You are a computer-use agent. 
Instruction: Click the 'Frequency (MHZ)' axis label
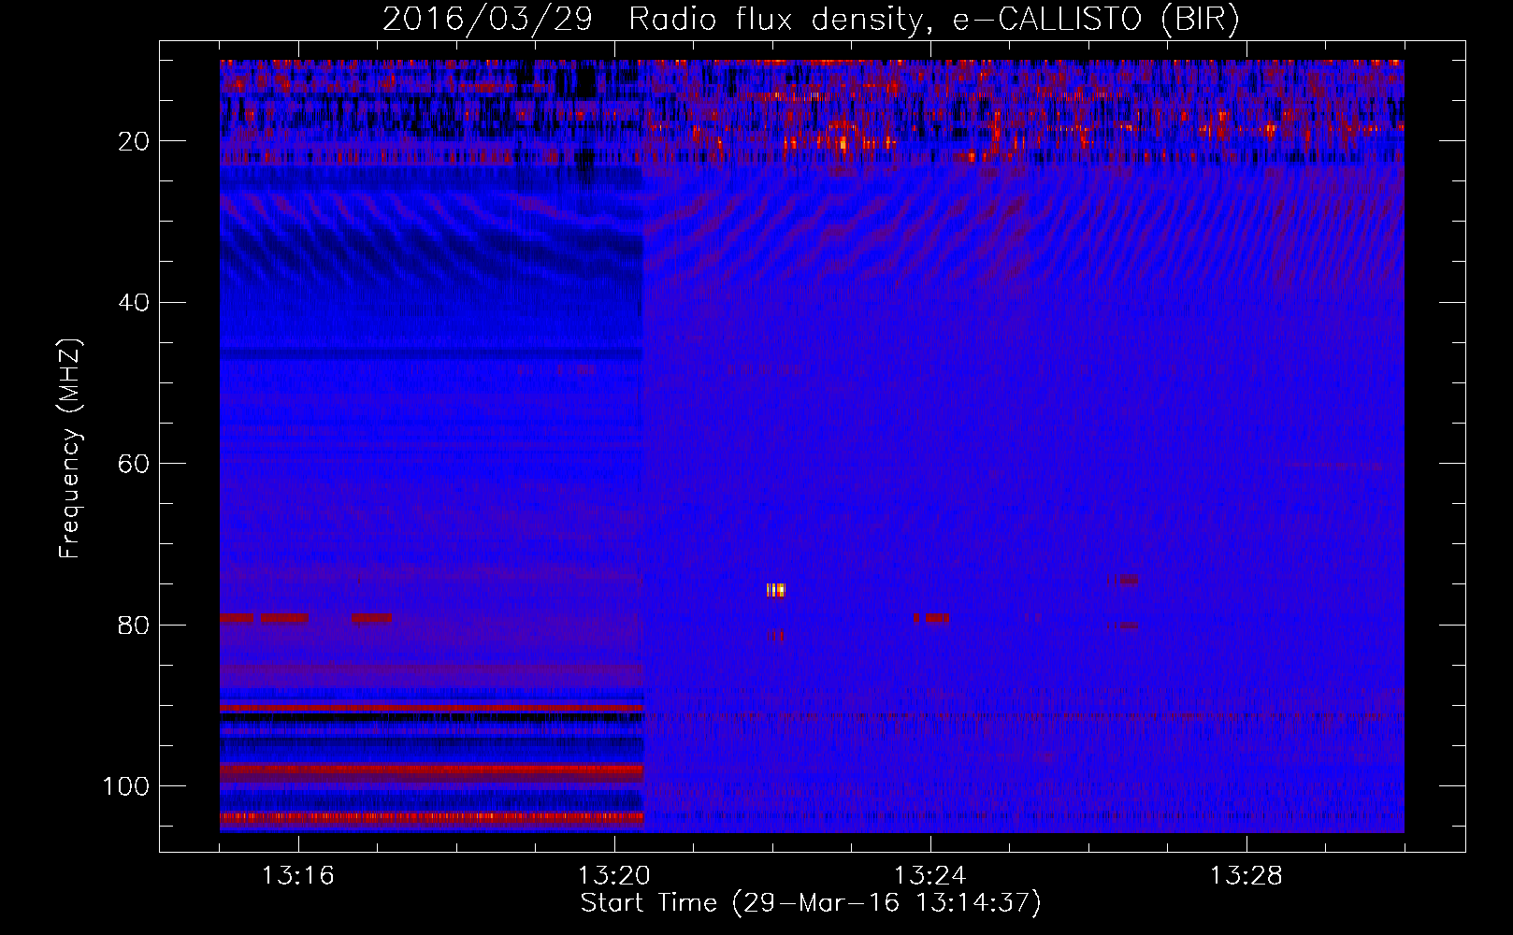(70, 450)
